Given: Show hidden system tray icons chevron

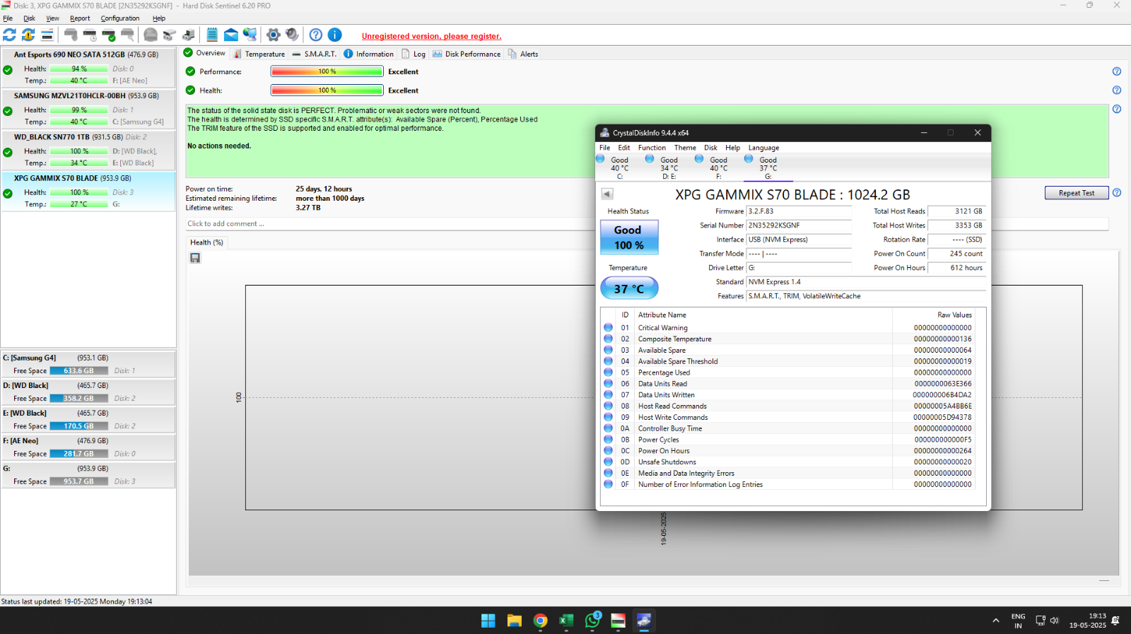Looking at the screenshot, I should click(x=996, y=621).
